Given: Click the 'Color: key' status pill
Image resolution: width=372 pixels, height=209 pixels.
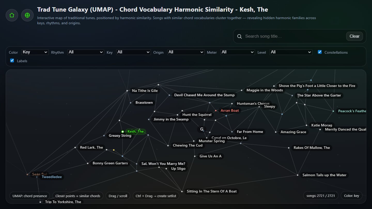Looking at the screenshot, I should click(x=351, y=196).
